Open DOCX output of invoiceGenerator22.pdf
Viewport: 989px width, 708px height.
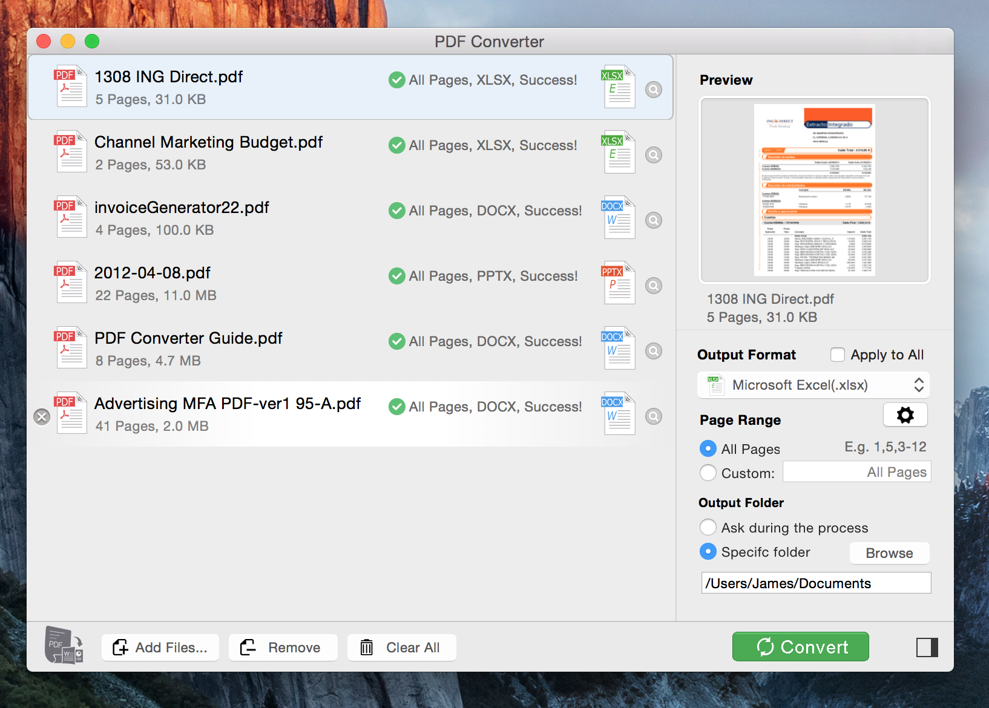[618, 218]
